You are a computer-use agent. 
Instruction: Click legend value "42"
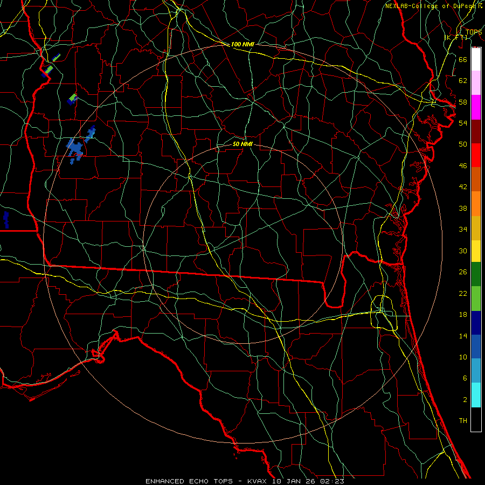coord(463,187)
